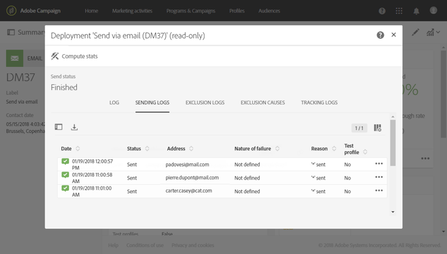Open Profiles in top navigation
The image size is (447, 254).
237,11
